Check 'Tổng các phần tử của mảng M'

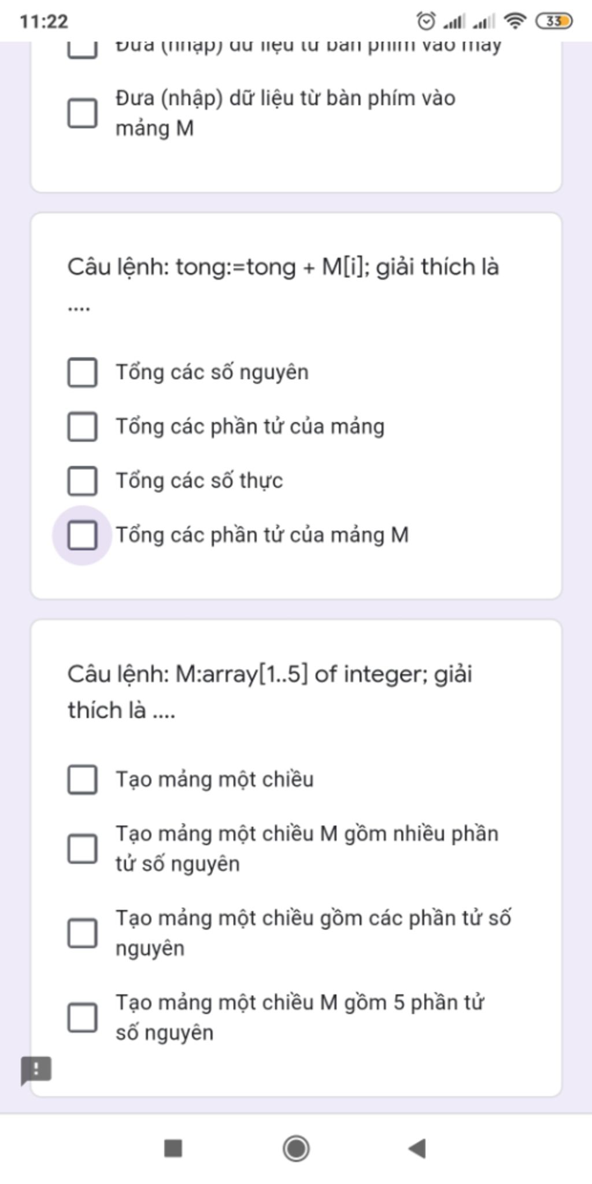82,535
